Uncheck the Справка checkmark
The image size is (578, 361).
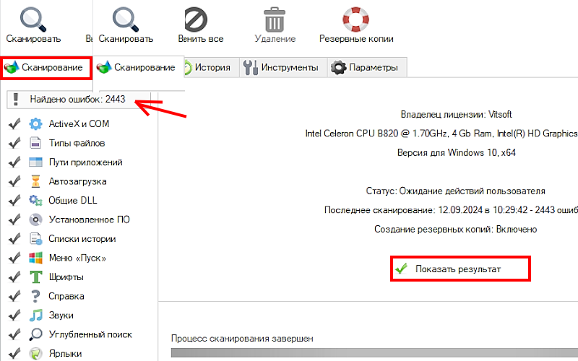click(x=14, y=296)
